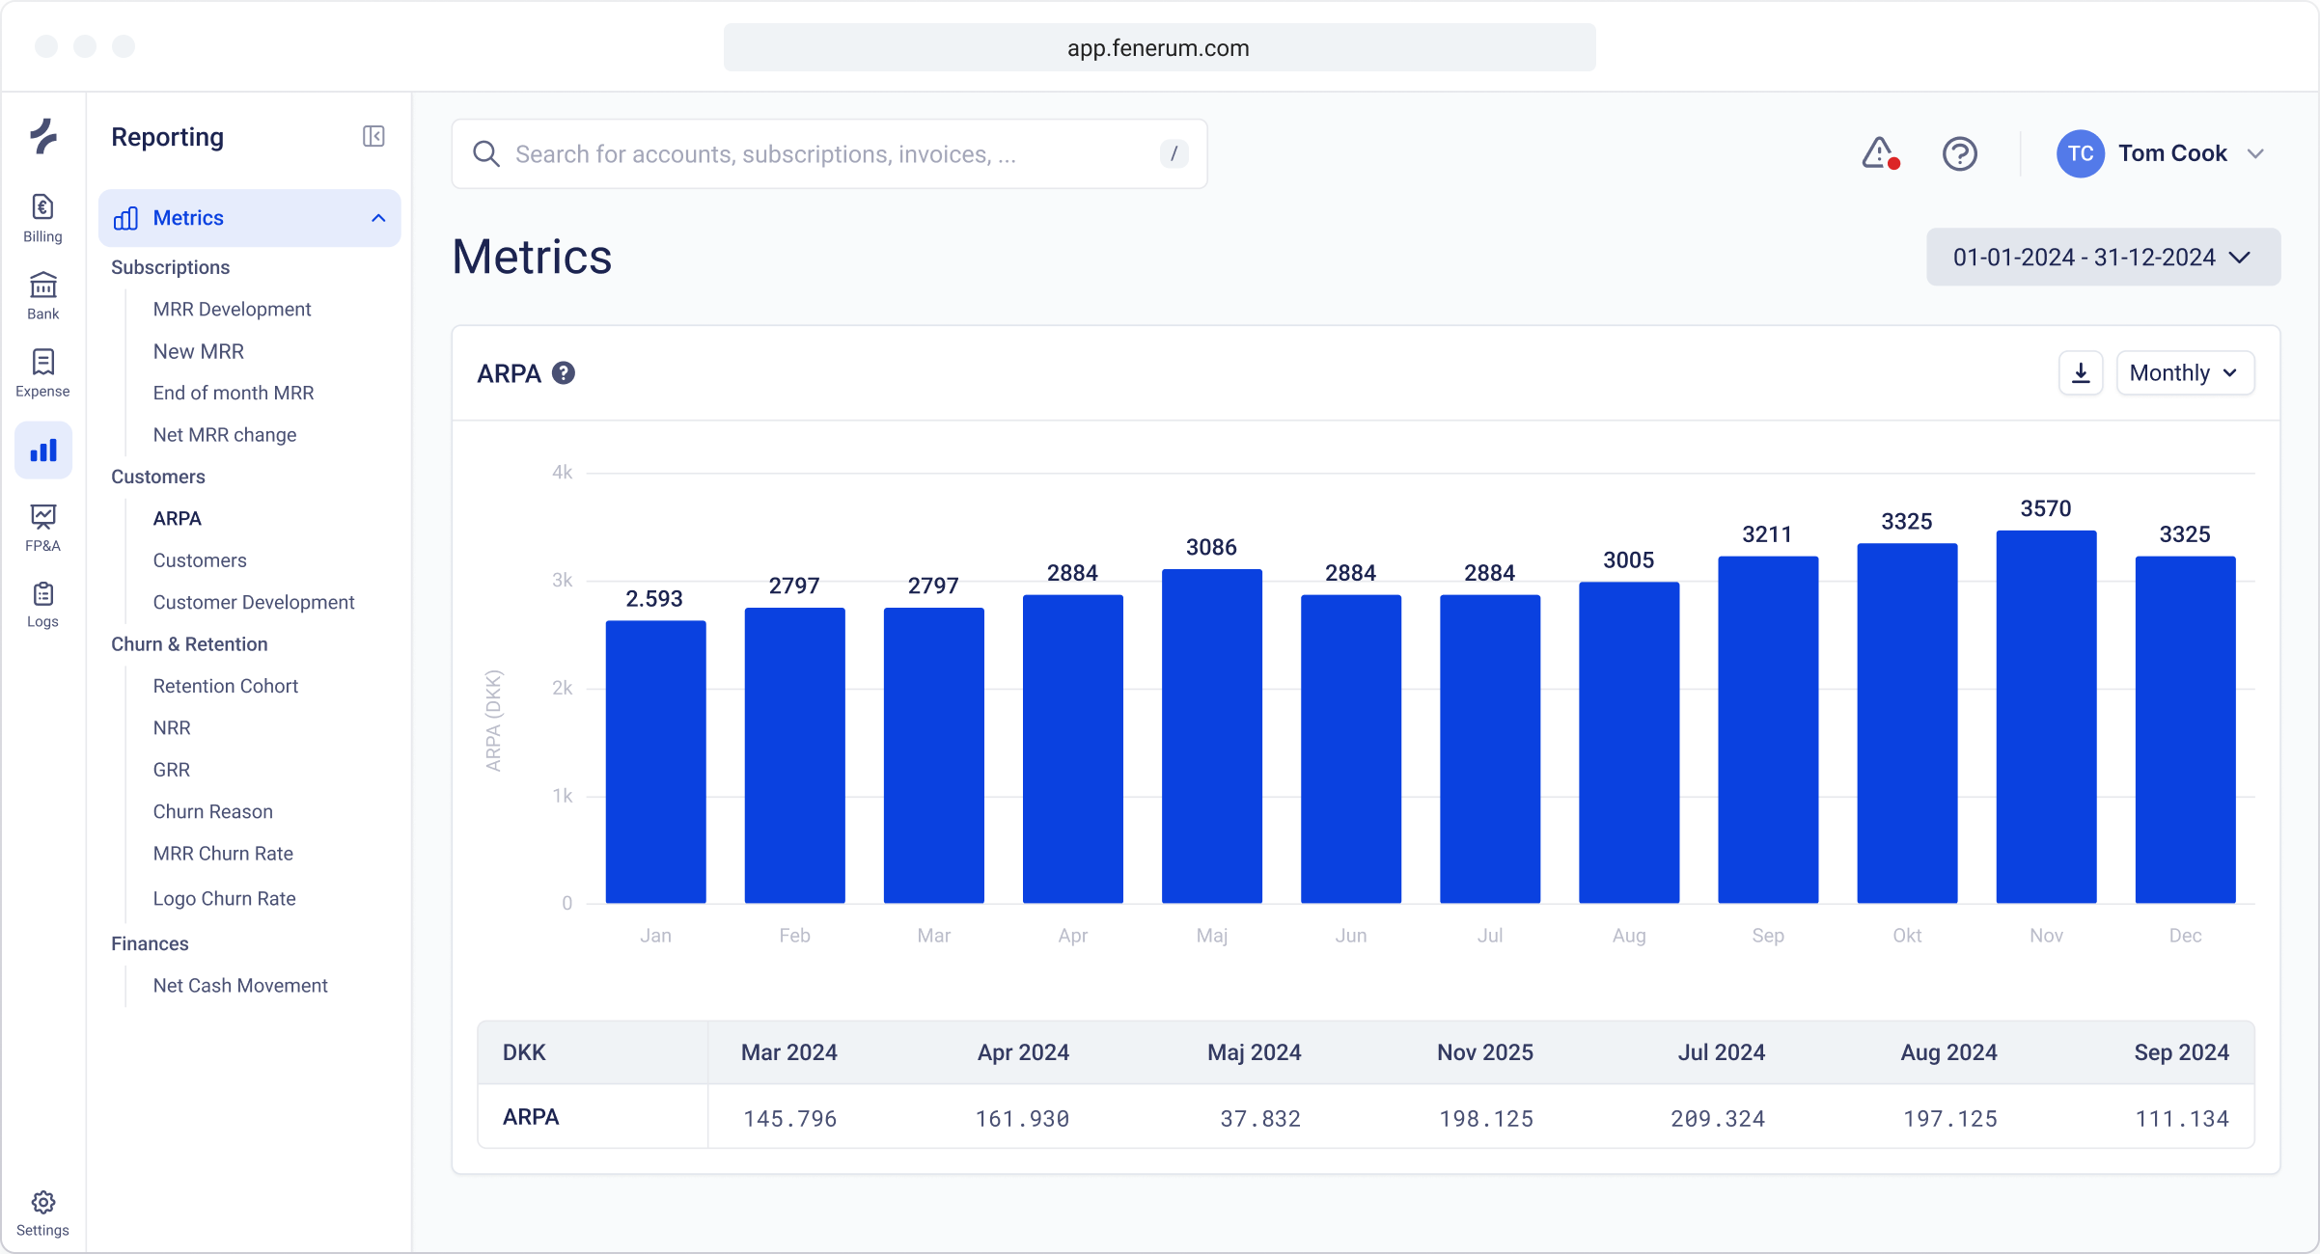
Task: Click the accounts search field
Action: coord(828,153)
